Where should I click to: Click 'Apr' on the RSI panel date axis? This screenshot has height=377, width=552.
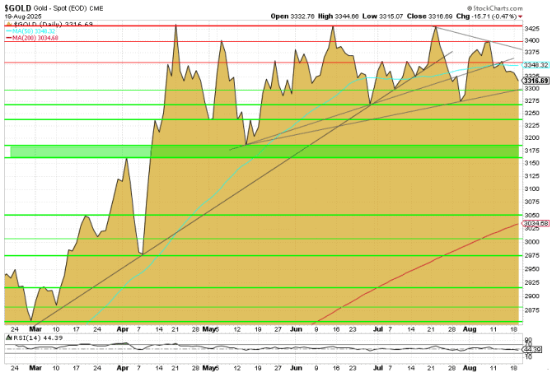coord(123,368)
